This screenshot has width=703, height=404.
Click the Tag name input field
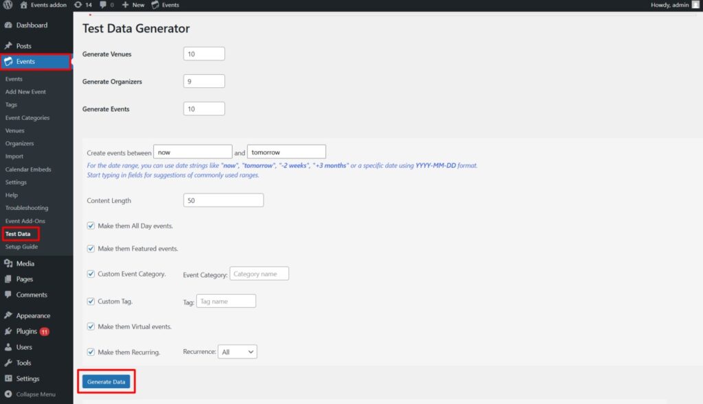226,301
